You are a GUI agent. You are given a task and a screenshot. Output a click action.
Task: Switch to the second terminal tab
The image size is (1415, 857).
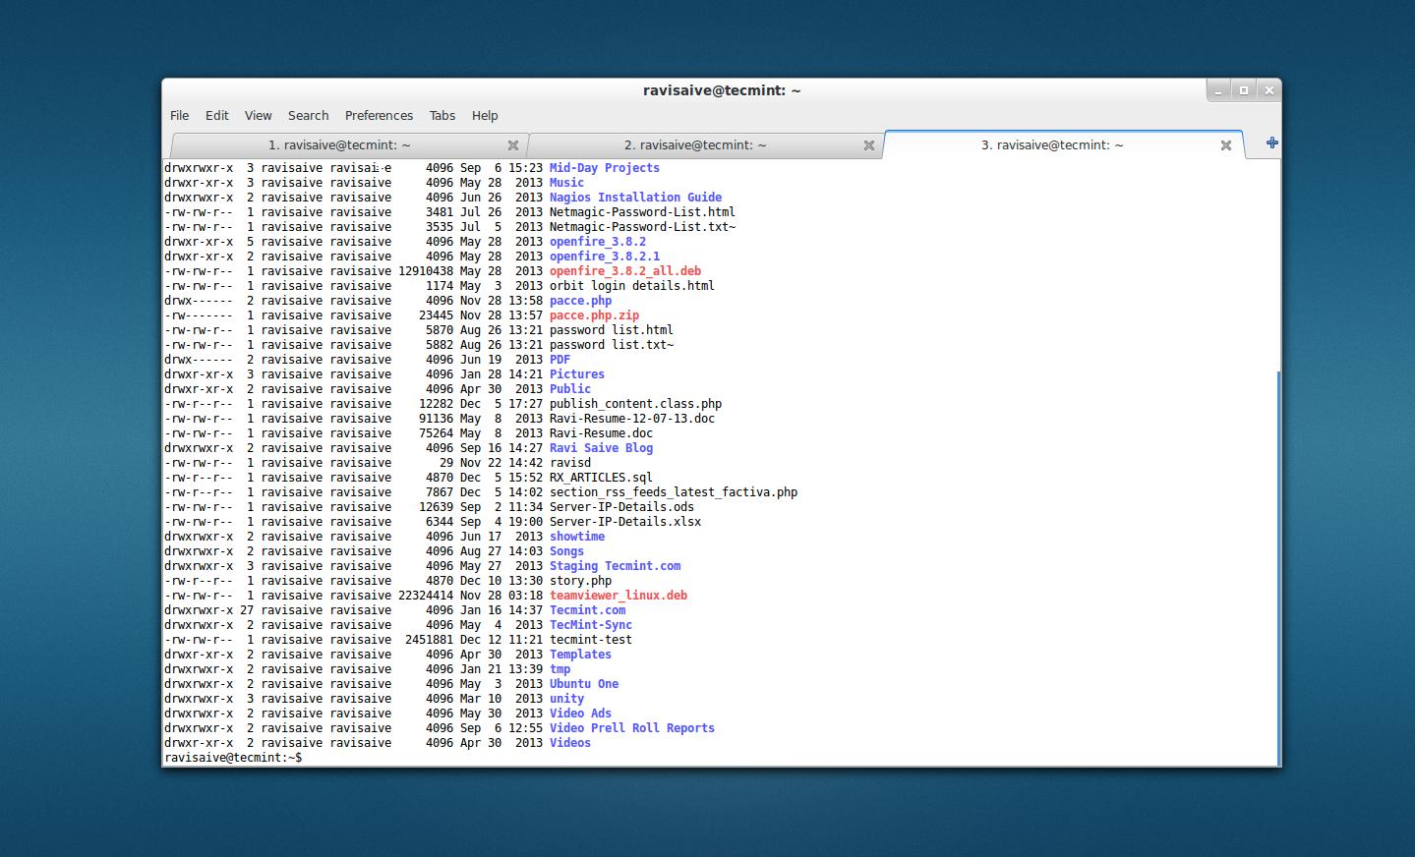click(x=695, y=144)
